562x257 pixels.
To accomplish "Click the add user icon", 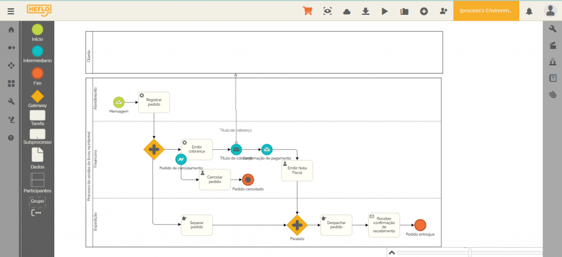I will [x=443, y=12].
